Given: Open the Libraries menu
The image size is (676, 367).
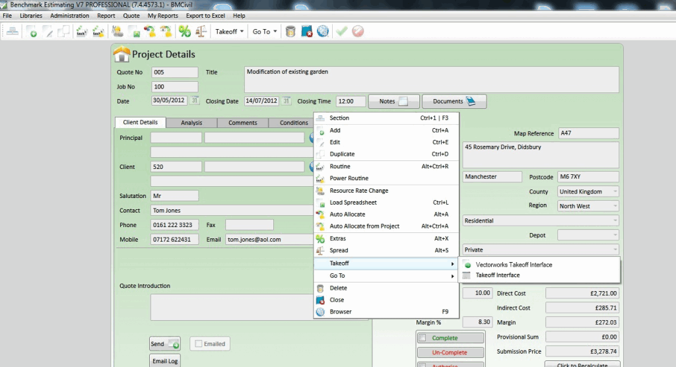Looking at the screenshot, I should (31, 16).
